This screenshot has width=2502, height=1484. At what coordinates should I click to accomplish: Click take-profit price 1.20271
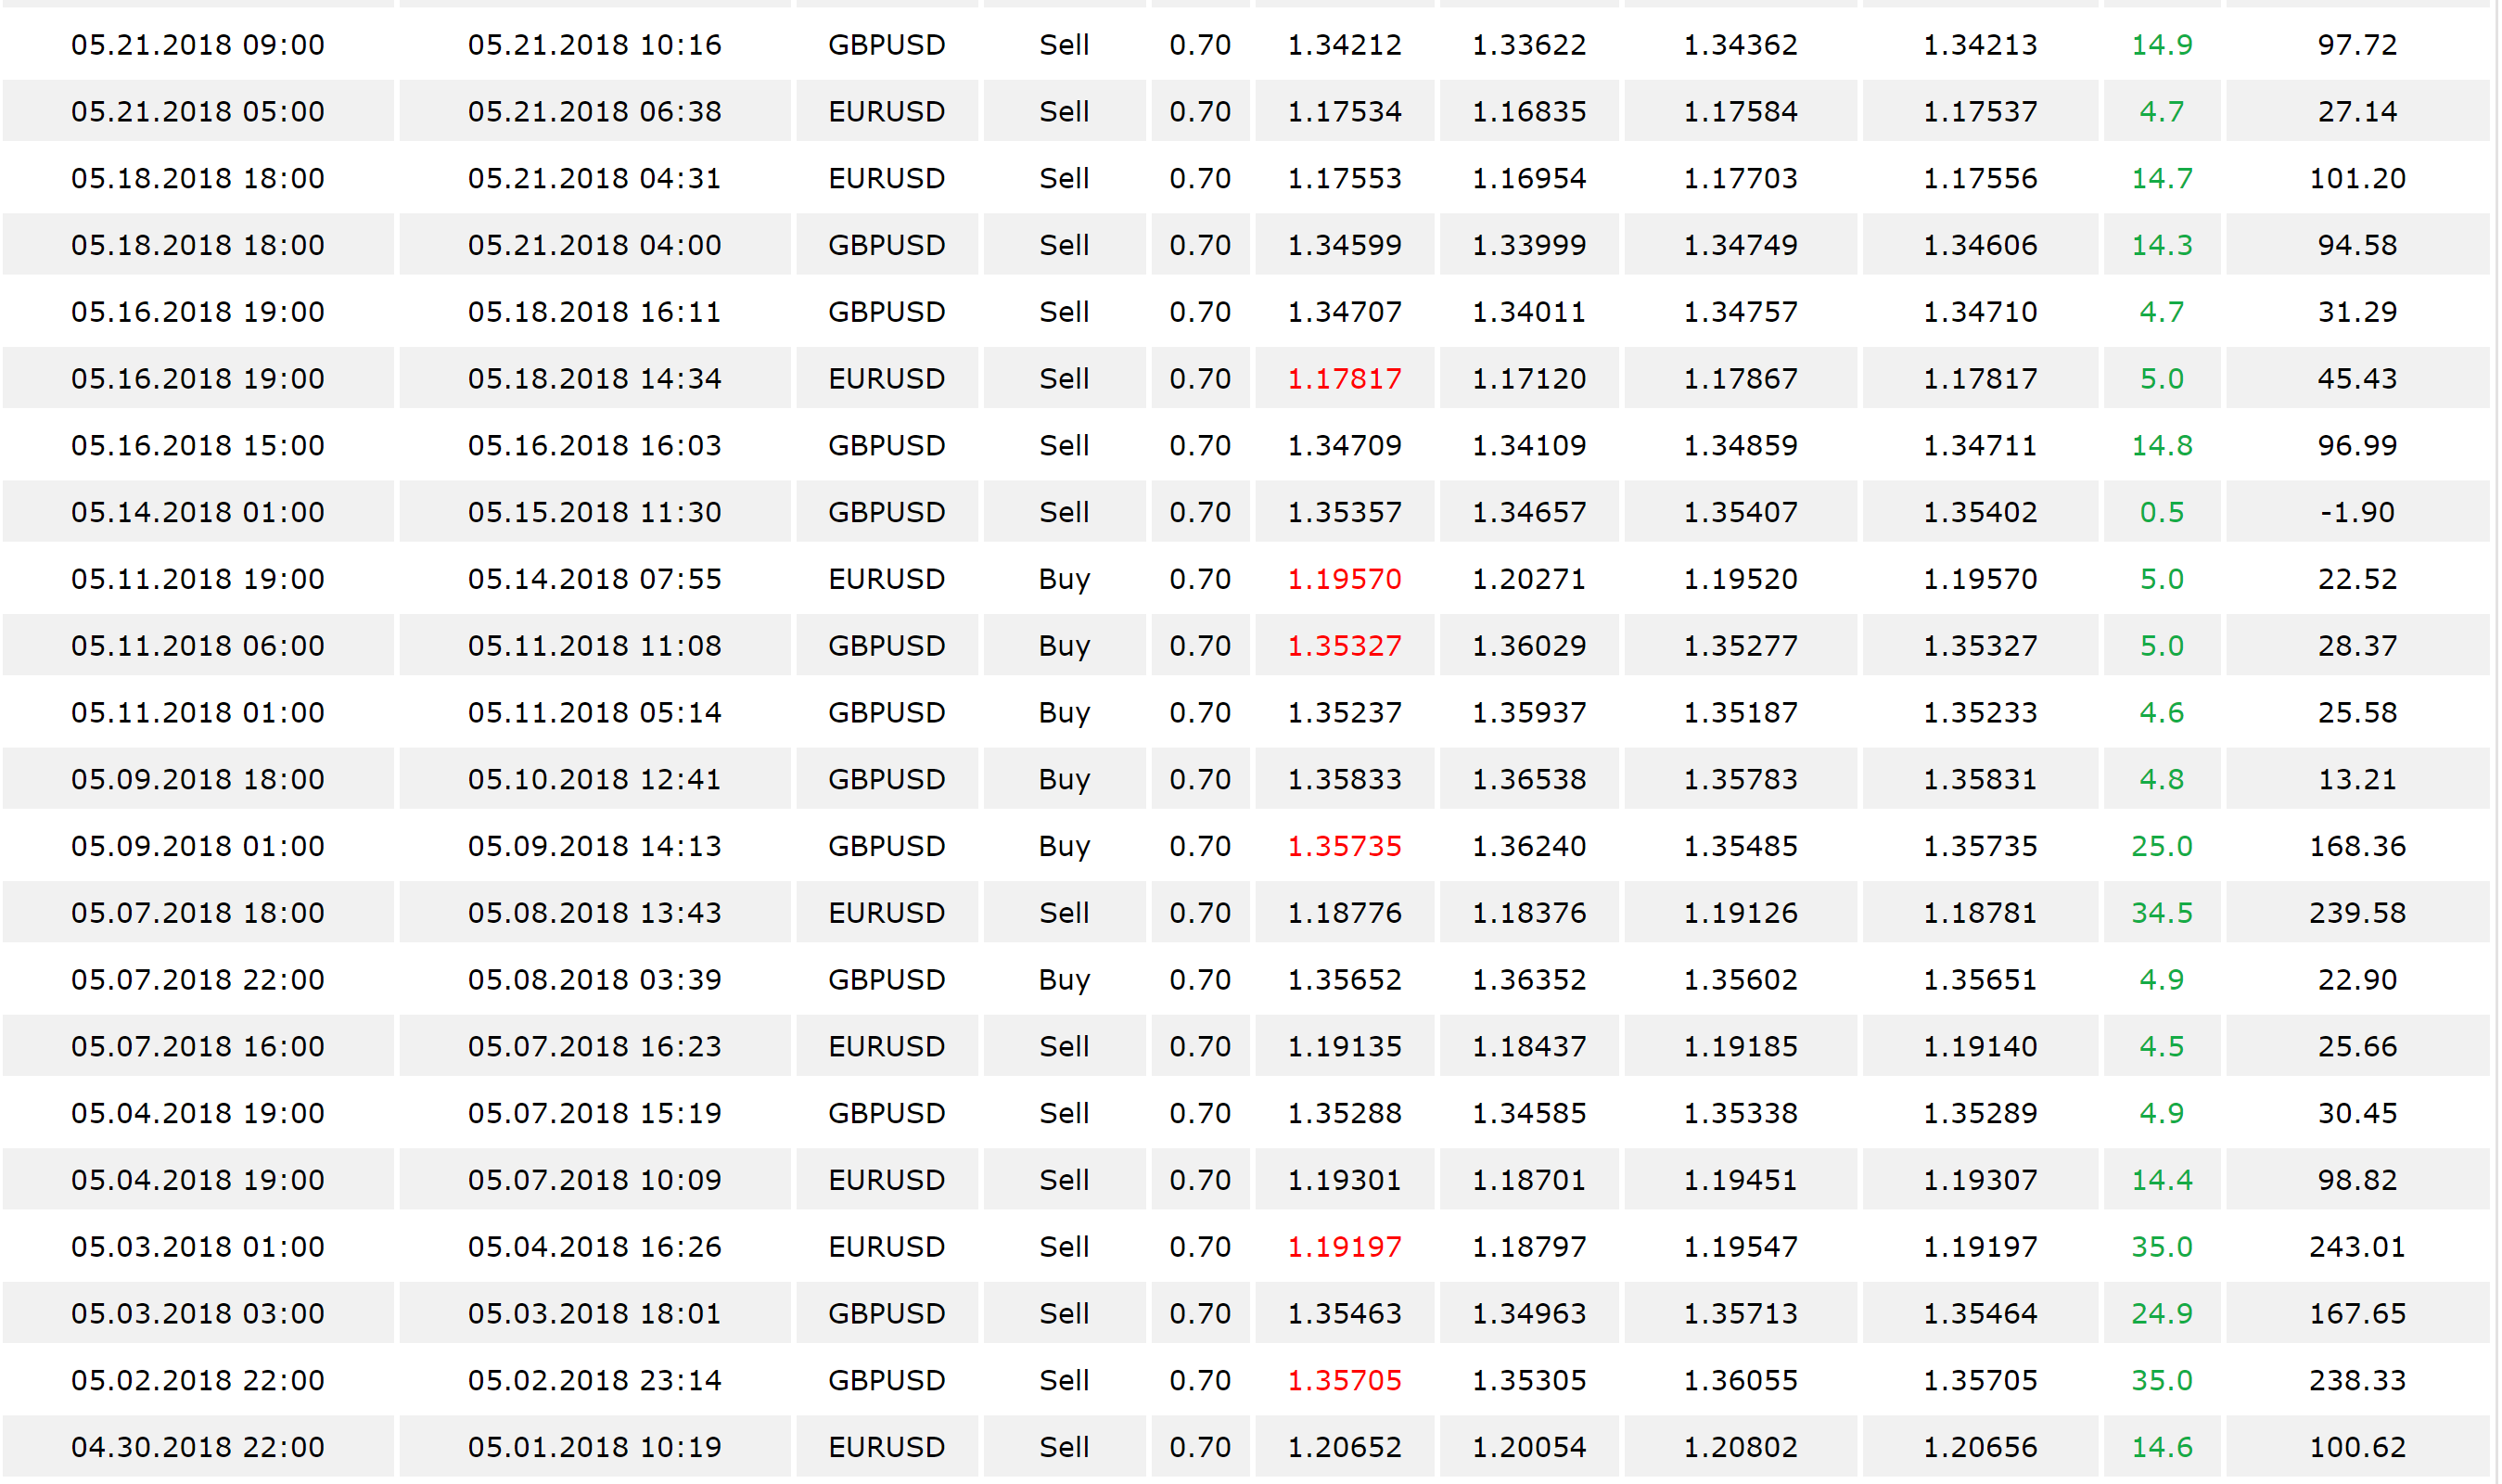[1529, 579]
